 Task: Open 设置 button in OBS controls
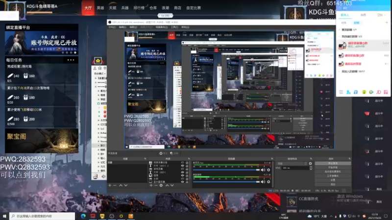[333, 180]
